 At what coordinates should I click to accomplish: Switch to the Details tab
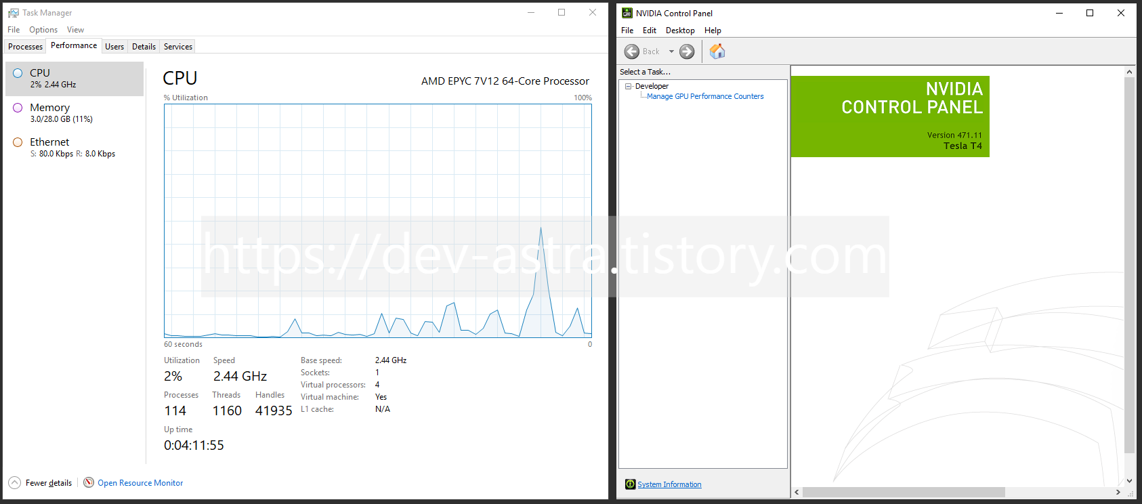pos(144,47)
